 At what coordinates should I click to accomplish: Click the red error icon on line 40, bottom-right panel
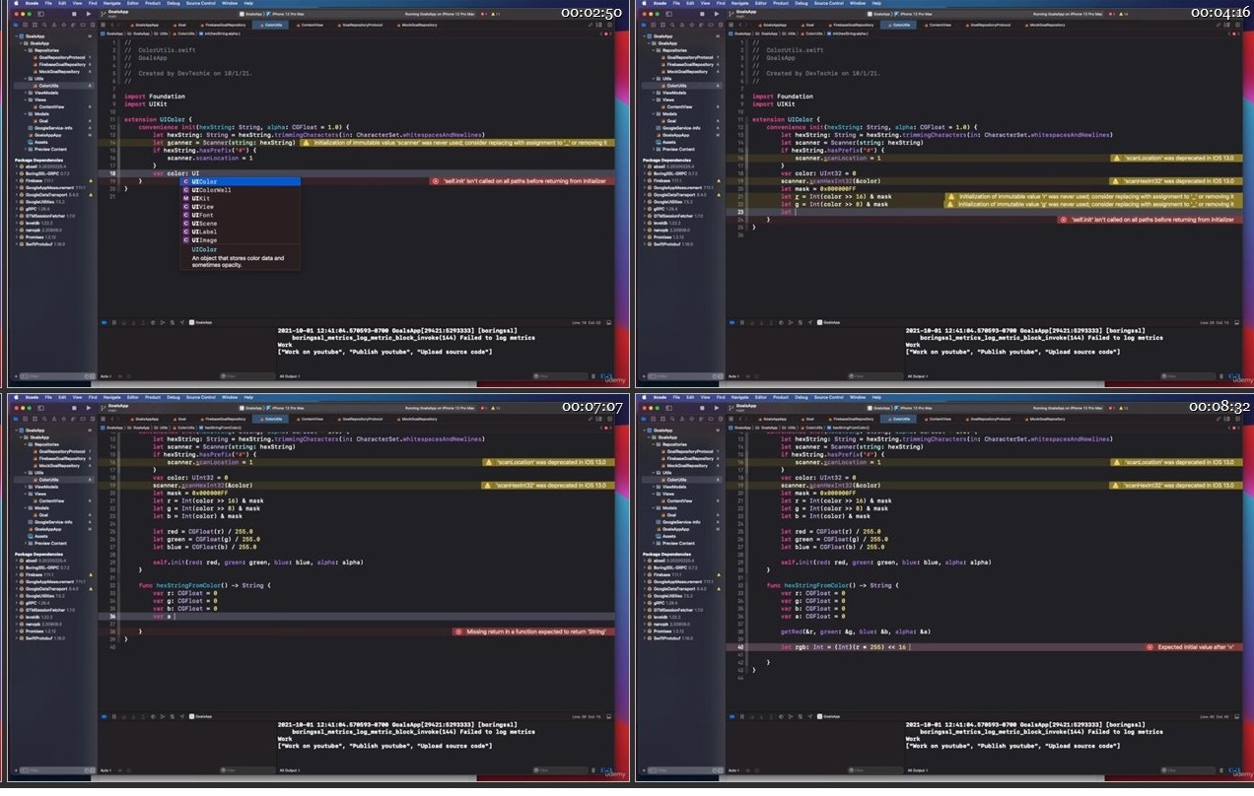[x=1151, y=647]
